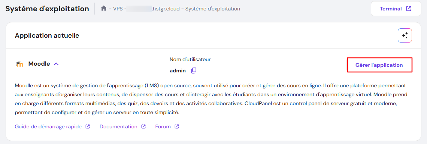Open the Terminal button
Image resolution: width=427 pixels, height=144 pixels.
[396, 9]
